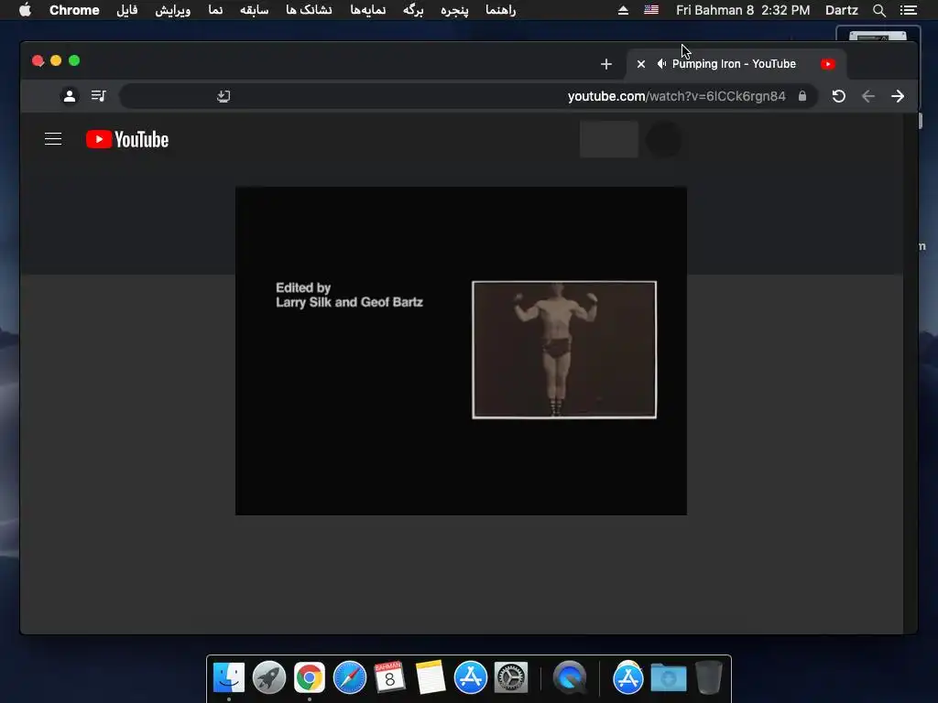Open Launchpad rocket in the Dock
This screenshot has height=703, width=938.
tap(269, 677)
